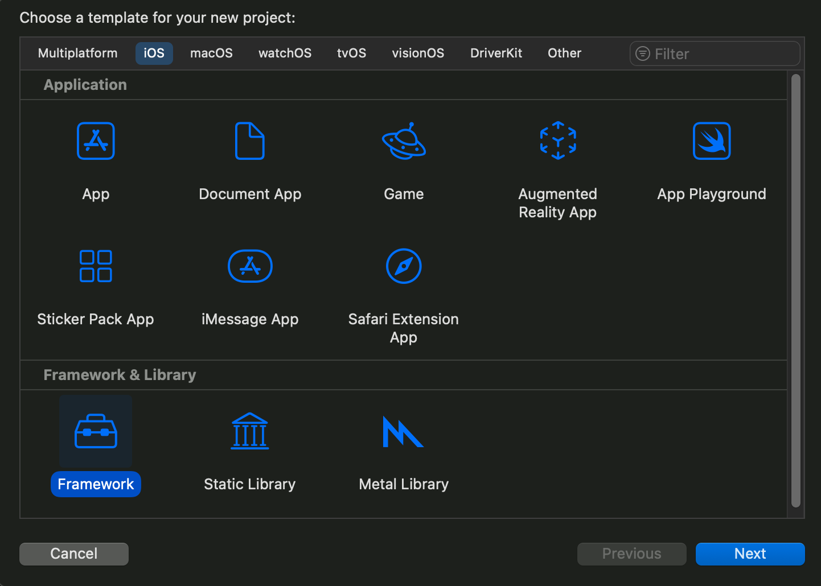Cancel the new project dialog
This screenshot has height=586, width=821.
click(74, 554)
